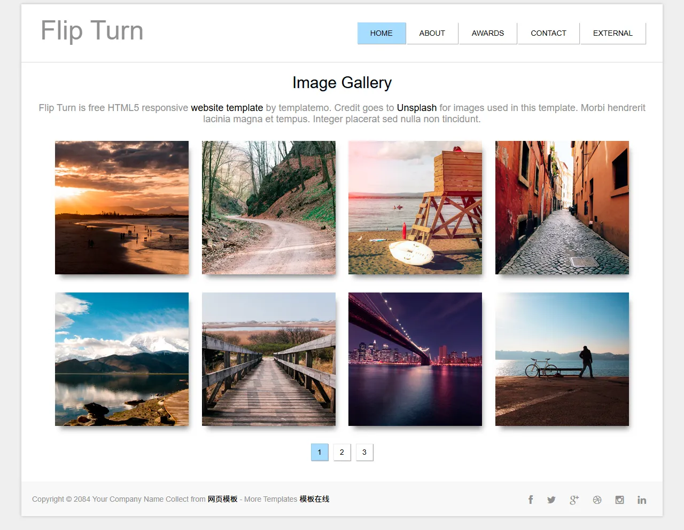Select the AWARDS menu item
The height and width of the screenshot is (530, 684).
(x=487, y=33)
